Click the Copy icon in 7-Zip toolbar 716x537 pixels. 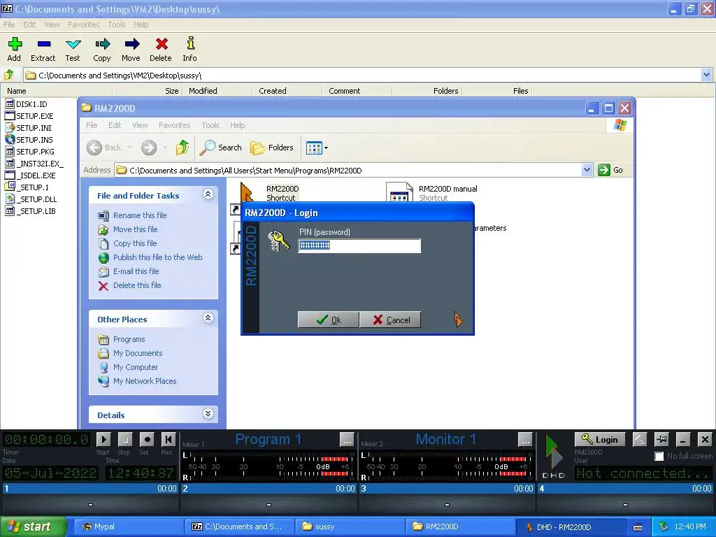click(102, 44)
